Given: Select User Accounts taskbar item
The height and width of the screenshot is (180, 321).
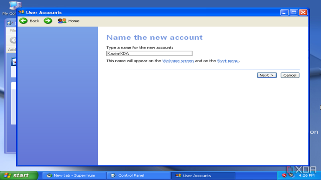Looking at the screenshot, I should 203,175.
